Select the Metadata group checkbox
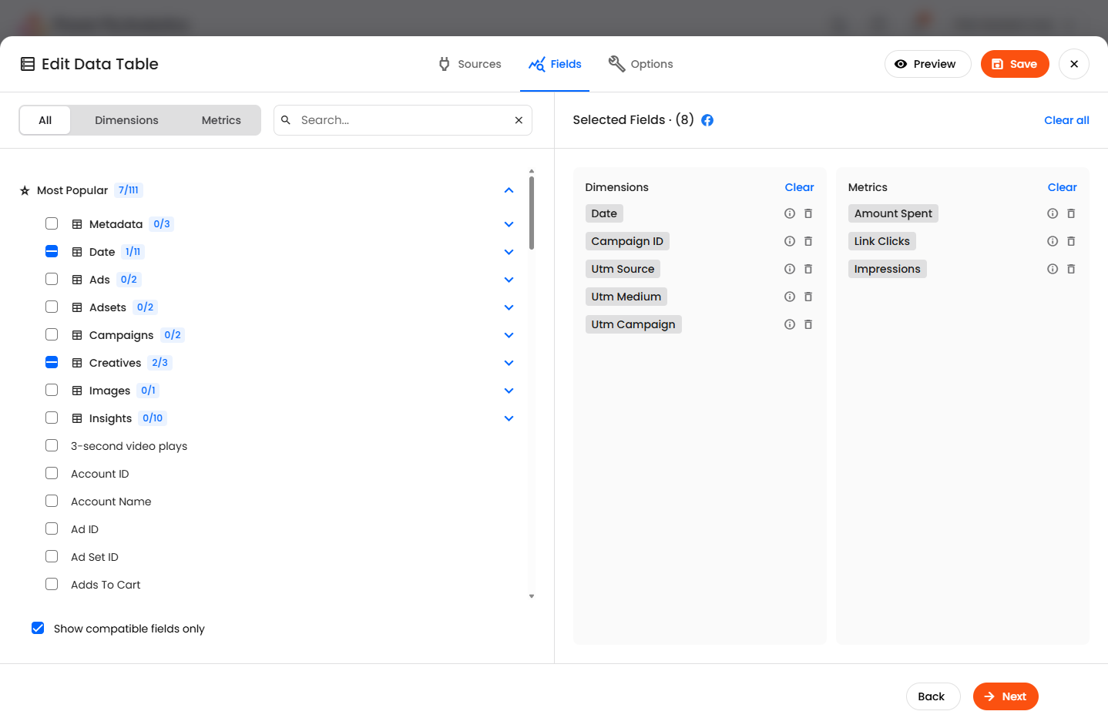Screen dimensions: 1108x728 coord(52,224)
